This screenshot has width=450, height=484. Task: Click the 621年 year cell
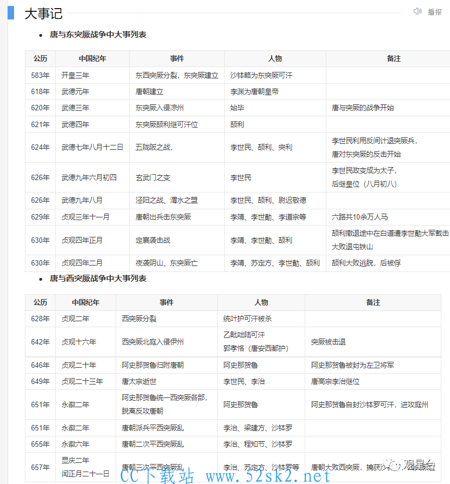[x=41, y=124]
